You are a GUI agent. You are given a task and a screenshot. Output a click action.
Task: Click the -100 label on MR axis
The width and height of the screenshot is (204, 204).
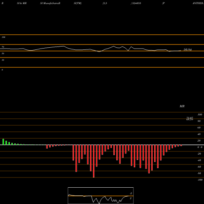click(x=200, y=180)
